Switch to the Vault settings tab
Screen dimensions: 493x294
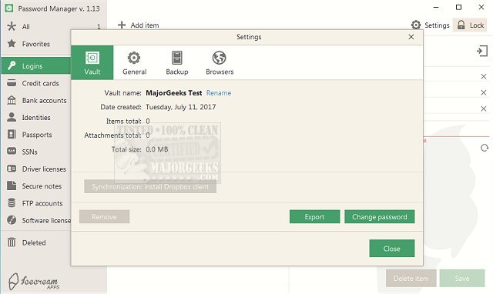[92, 62]
